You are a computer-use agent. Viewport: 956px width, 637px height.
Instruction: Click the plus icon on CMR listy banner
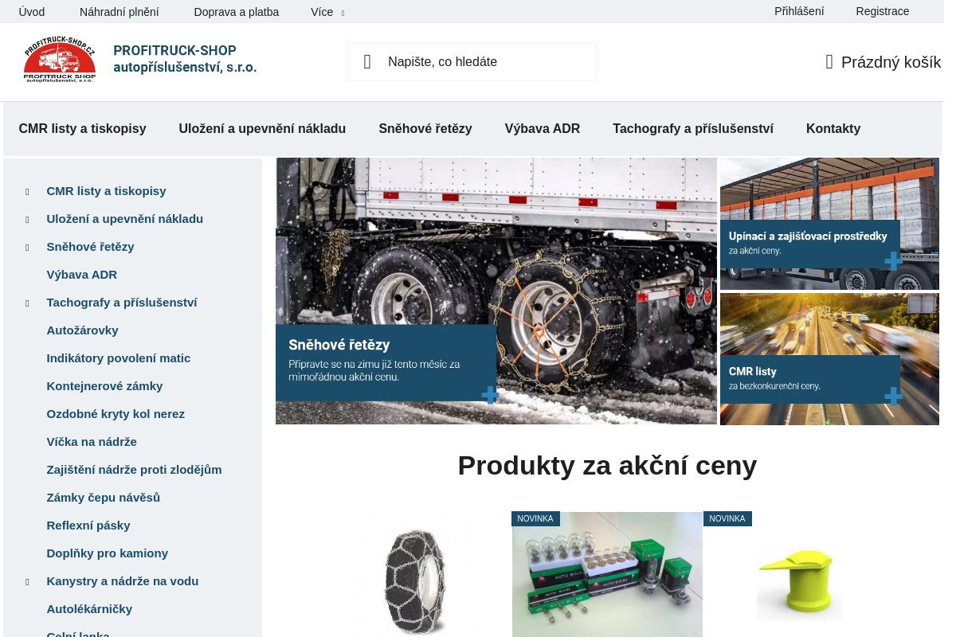(893, 396)
